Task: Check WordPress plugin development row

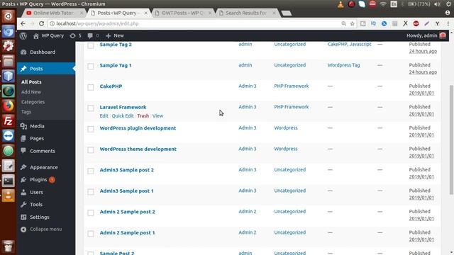Action: click(91, 129)
